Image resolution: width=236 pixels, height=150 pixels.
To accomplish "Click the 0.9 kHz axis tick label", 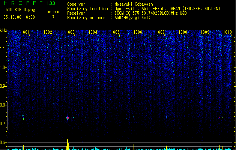I will tap(3, 86).
